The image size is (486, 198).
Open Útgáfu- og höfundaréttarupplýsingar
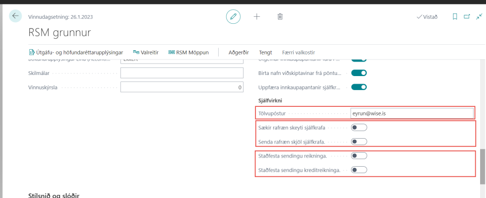76,52
